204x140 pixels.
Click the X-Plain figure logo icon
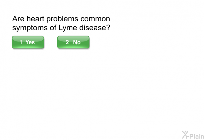click(x=185, y=135)
